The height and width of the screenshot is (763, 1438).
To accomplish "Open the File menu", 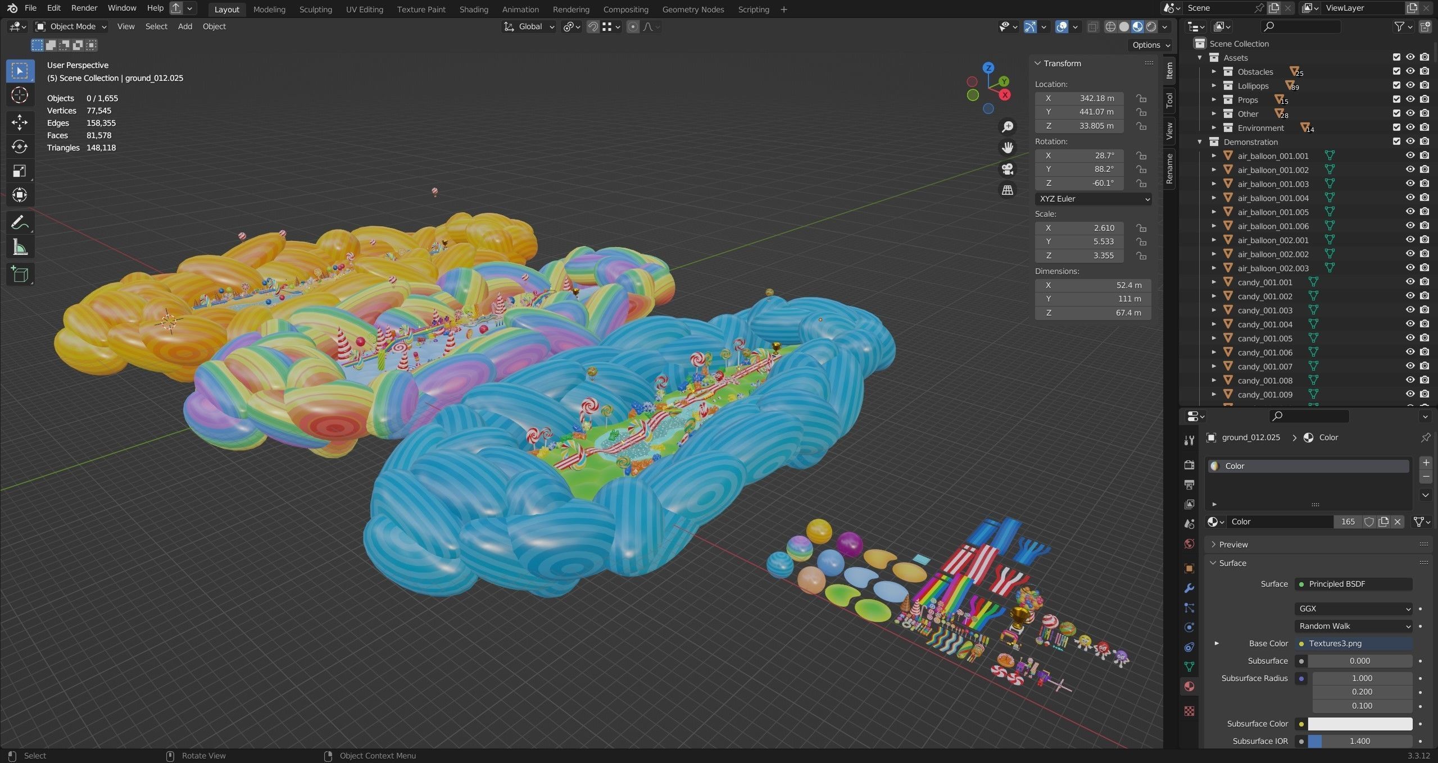I will [x=30, y=8].
